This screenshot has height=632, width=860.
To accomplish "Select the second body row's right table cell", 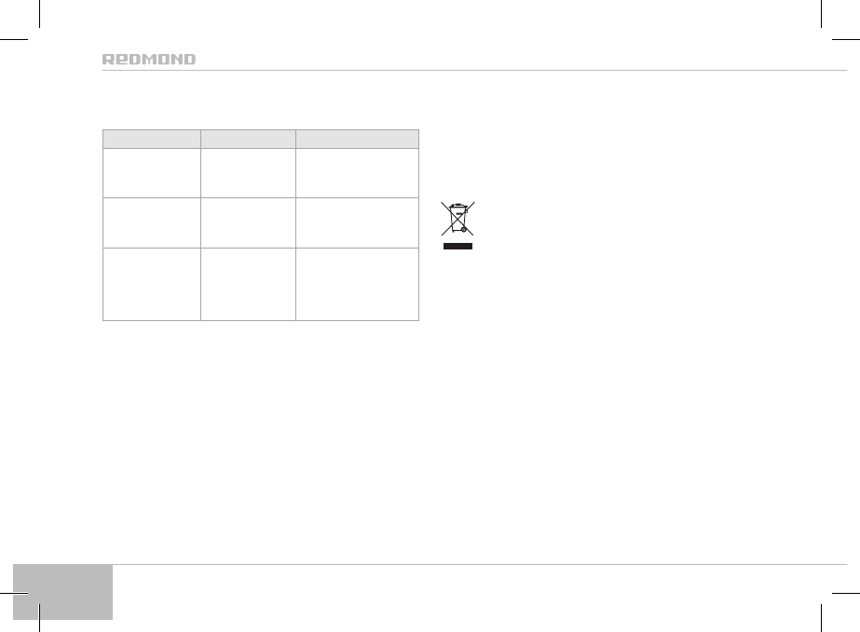I will pos(357,222).
